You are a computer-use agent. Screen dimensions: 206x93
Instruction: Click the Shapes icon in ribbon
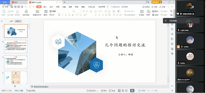click(148, 12)
